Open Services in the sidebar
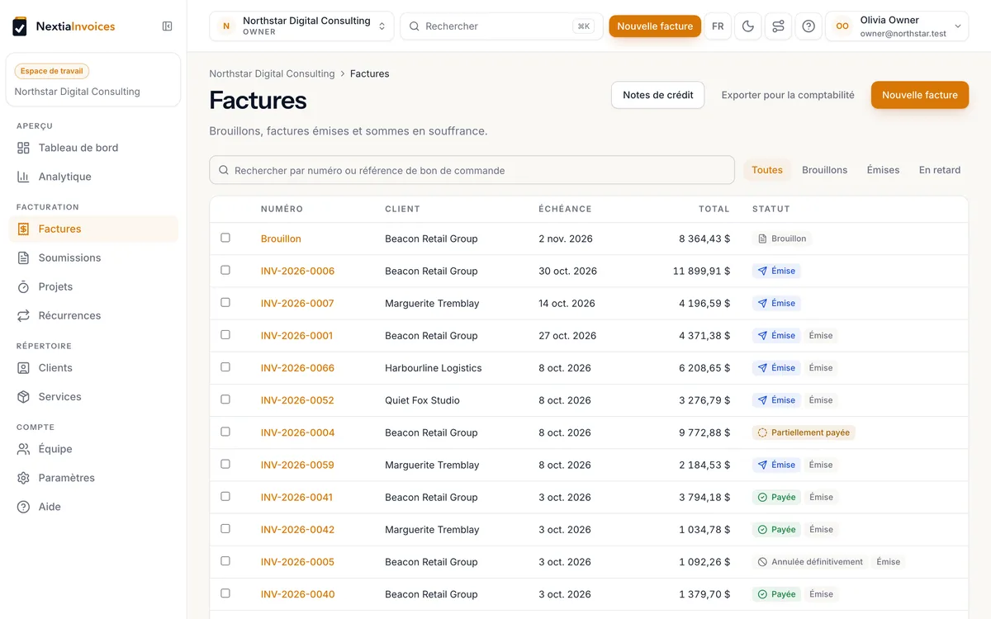991x619 pixels. (x=93, y=397)
